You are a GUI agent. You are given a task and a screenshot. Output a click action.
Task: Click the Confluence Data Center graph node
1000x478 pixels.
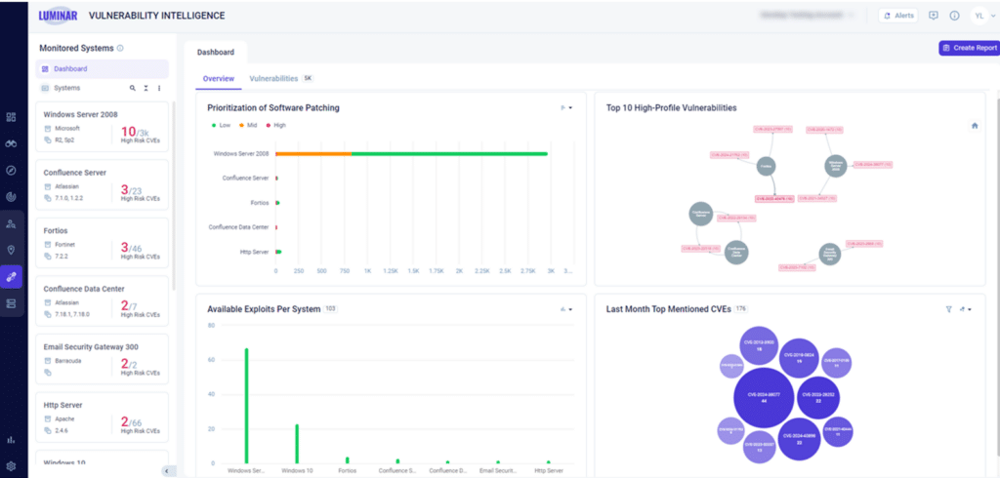point(736,252)
